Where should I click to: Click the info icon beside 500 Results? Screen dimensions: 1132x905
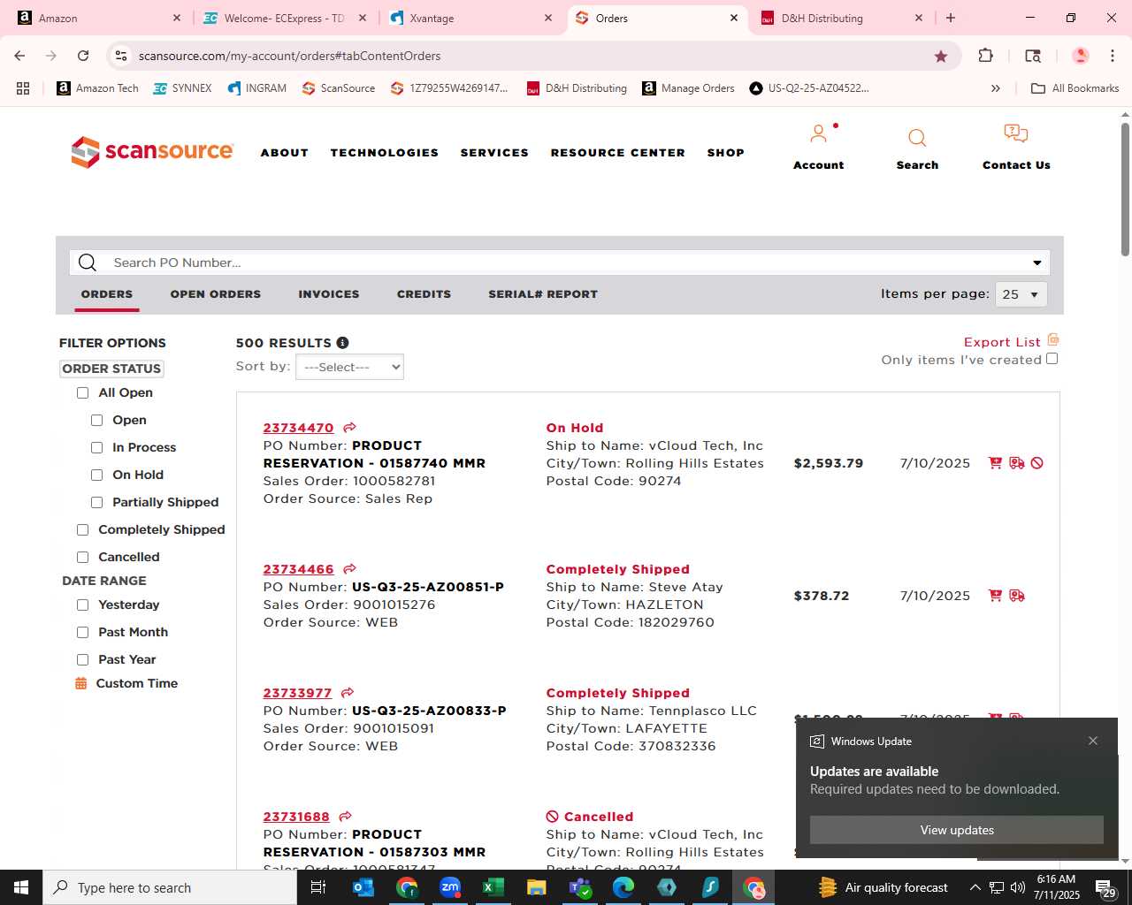coord(342,343)
